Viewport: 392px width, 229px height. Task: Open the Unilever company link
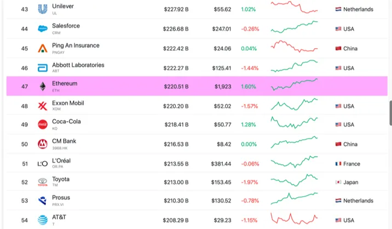pos(63,6)
